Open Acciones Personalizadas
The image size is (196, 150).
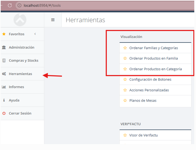click(x=149, y=90)
